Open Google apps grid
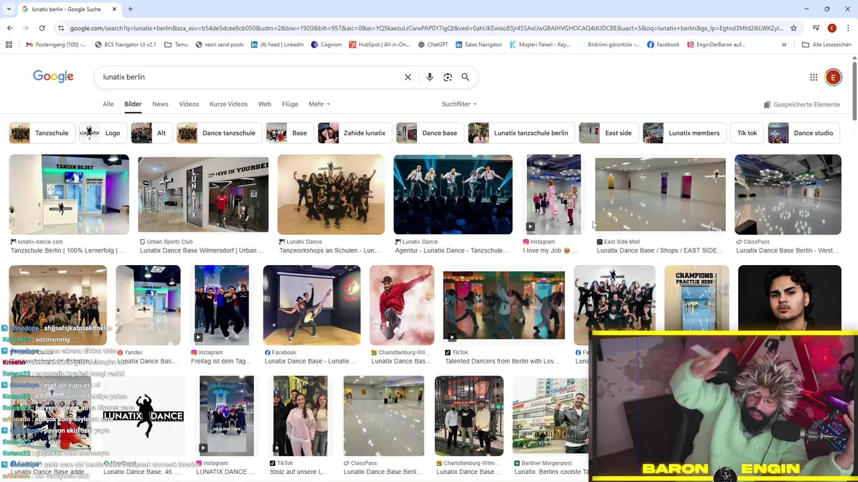The image size is (858, 482). pos(814,77)
